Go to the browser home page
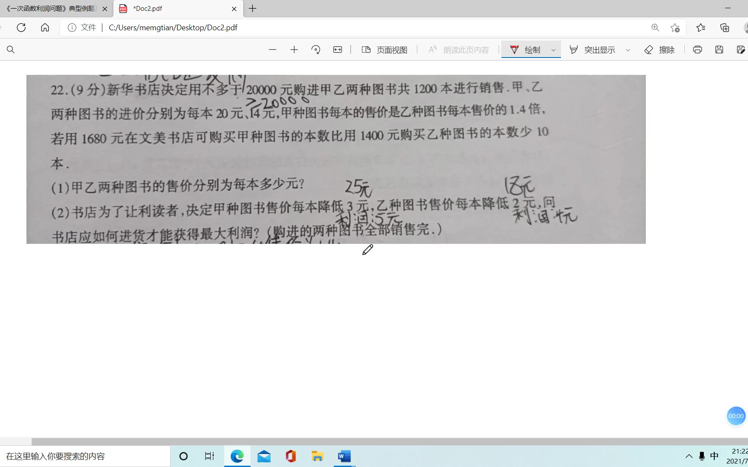This screenshot has width=748, height=467. tap(45, 28)
